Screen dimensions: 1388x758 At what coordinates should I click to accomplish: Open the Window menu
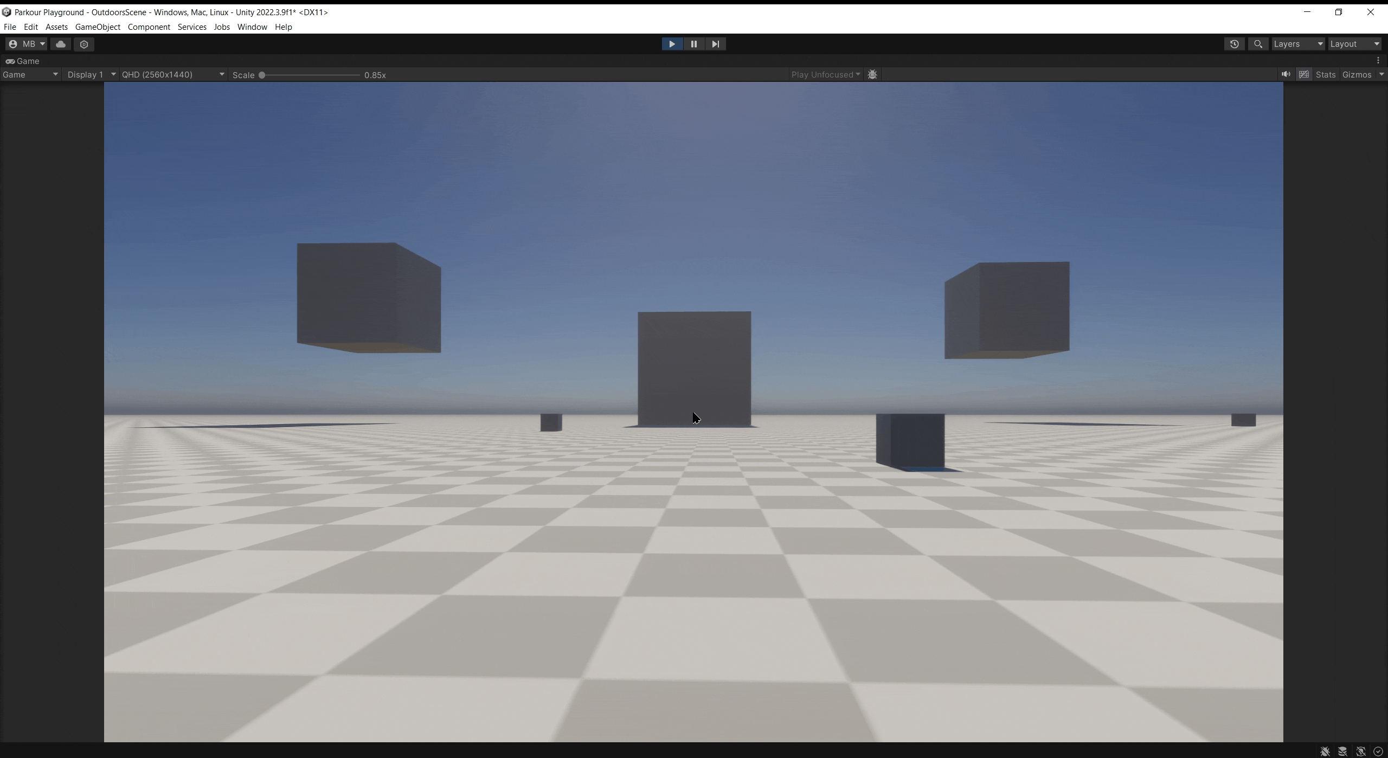252,27
